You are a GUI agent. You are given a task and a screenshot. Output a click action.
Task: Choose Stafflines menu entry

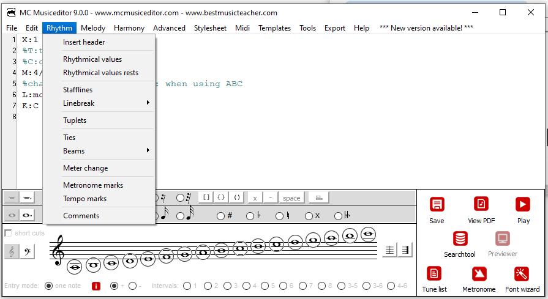pos(99,90)
